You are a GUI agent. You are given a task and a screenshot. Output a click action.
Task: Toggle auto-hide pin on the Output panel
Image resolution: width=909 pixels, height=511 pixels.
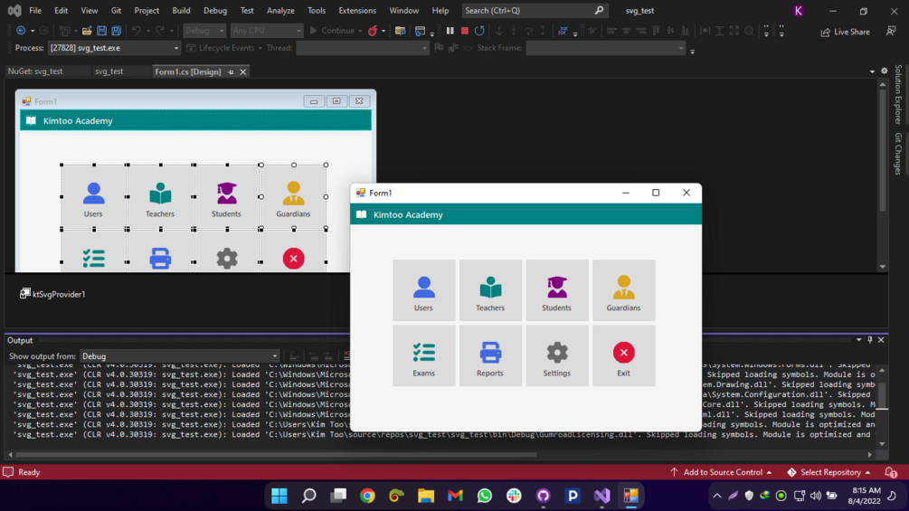(869, 340)
